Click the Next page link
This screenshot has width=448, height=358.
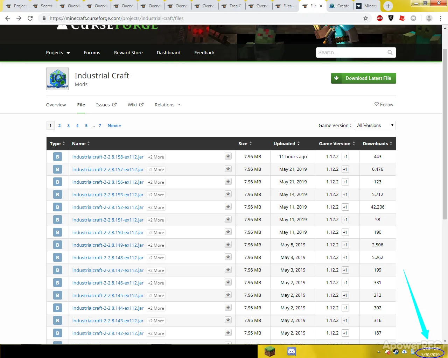(x=114, y=125)
